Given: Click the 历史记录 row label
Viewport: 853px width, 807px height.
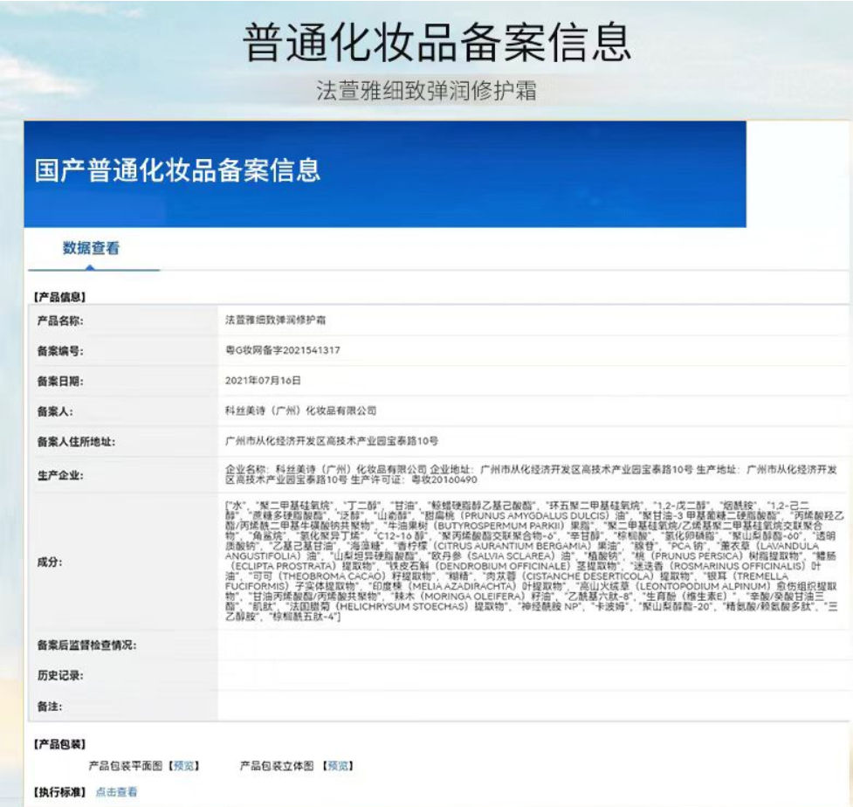Looking at the screenshot, I should click(x=59, y=675).
